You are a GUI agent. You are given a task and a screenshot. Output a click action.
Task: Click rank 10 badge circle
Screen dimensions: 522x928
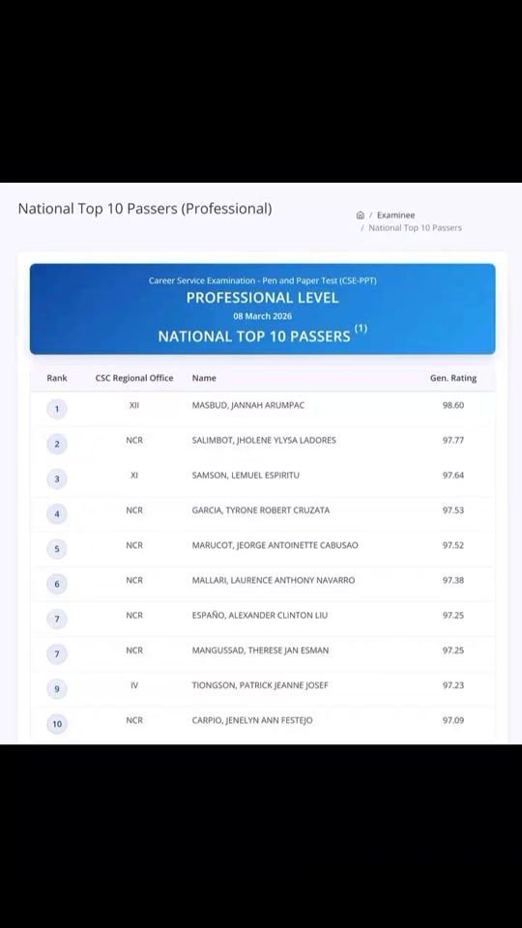[57, 724]
